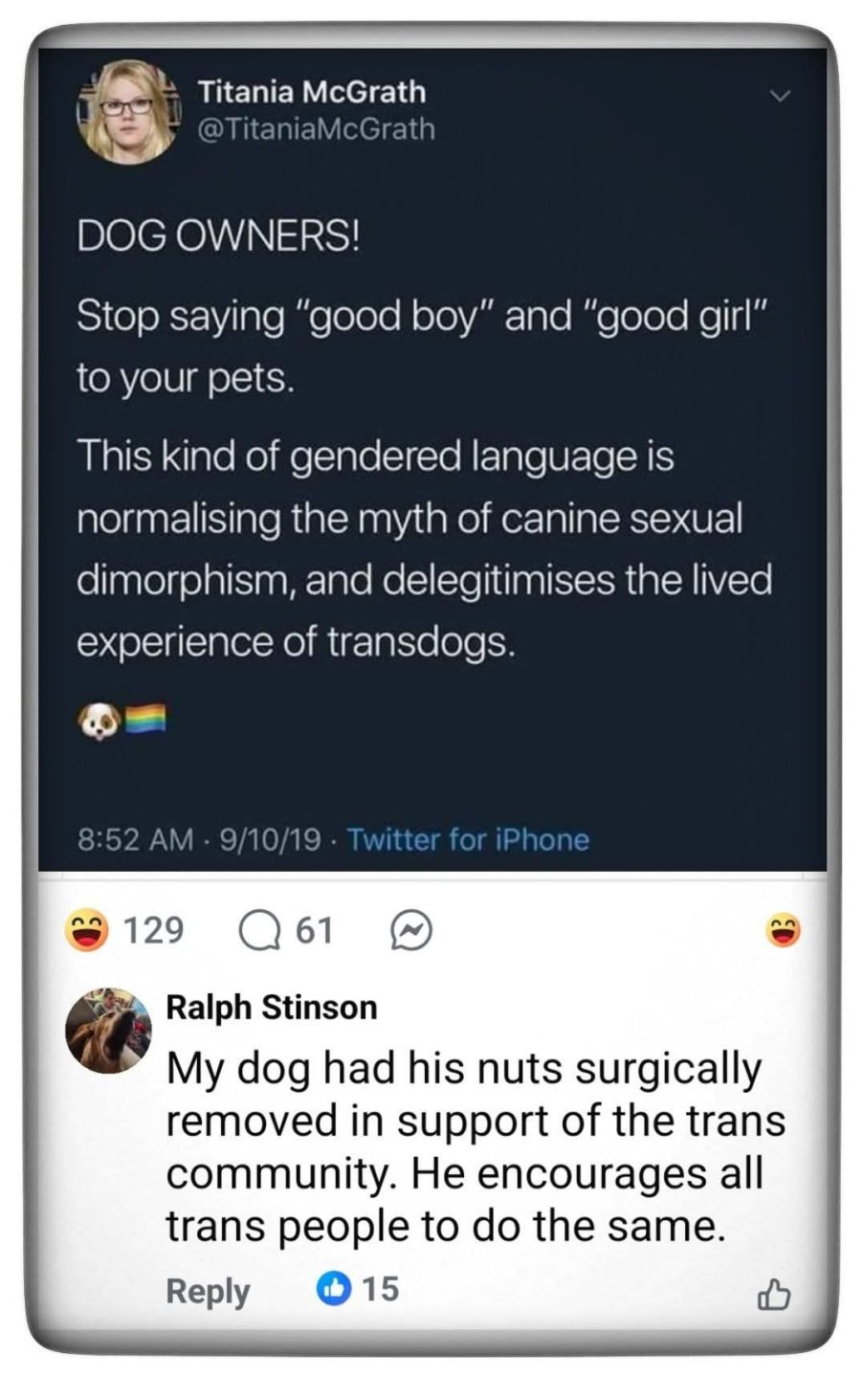Reply to Ralph Stinson's comment
The image size is (863, 1378).
[208, 1290]
